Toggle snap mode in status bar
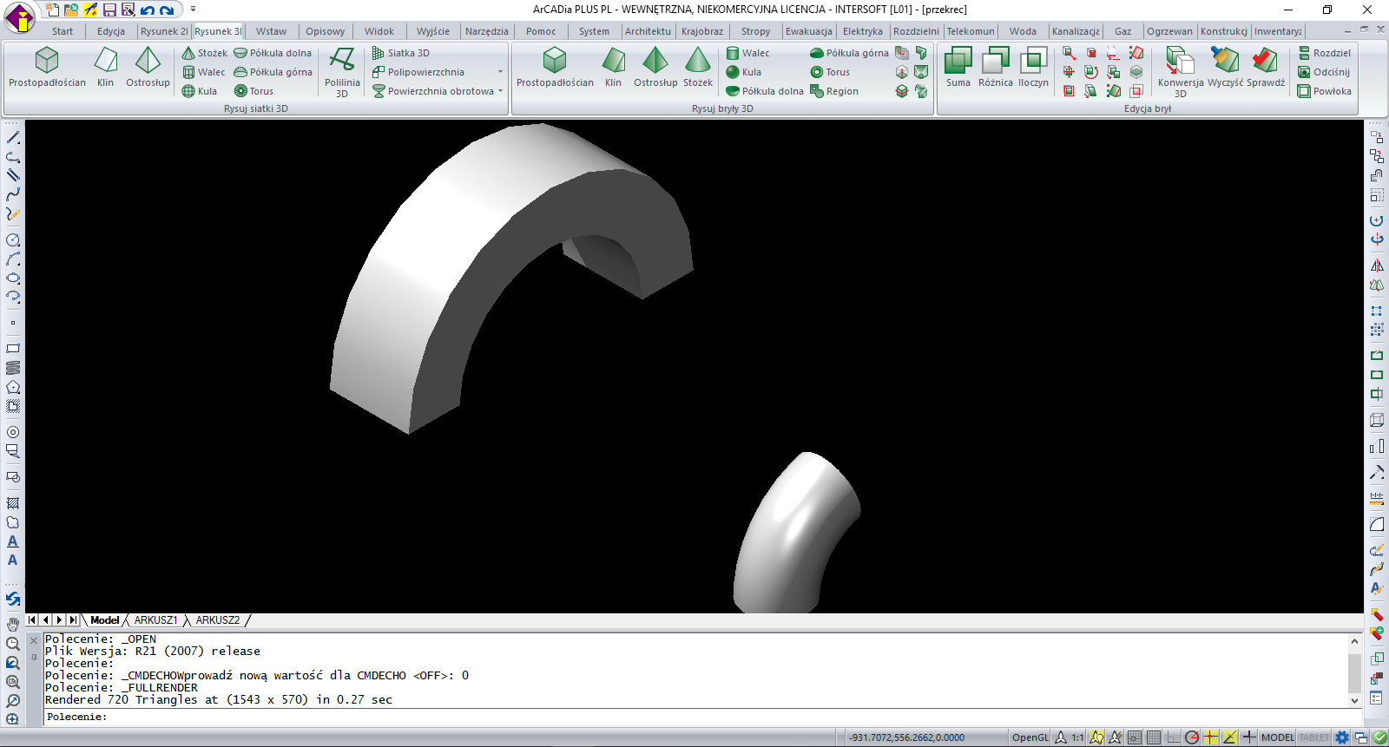Image resolution: width=1389 pixels, height=747 pixels. [x=1135, y=737]
